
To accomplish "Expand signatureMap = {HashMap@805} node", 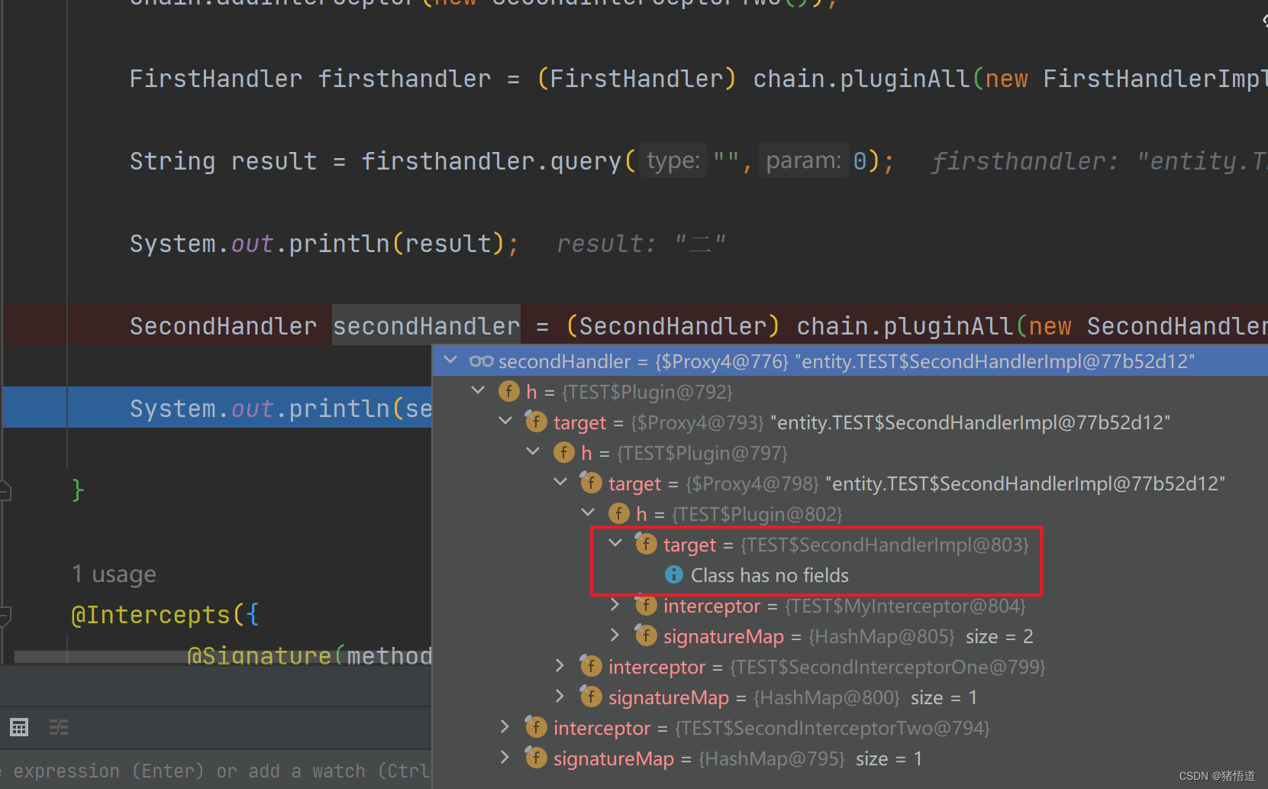I will [x=615, y=635].
